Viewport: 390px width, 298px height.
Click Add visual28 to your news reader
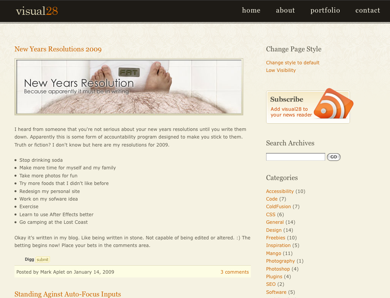click(291, 112)
